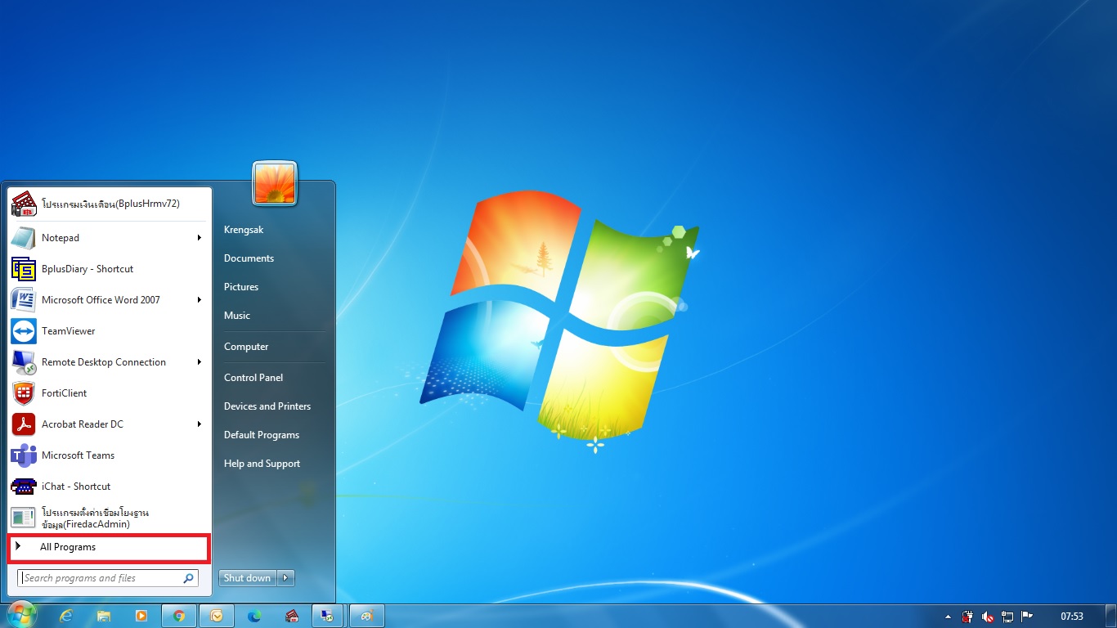Expand Acrobat Reader DC jump list arrow
Screen dimensions: 1117x628
pos(199,424)
